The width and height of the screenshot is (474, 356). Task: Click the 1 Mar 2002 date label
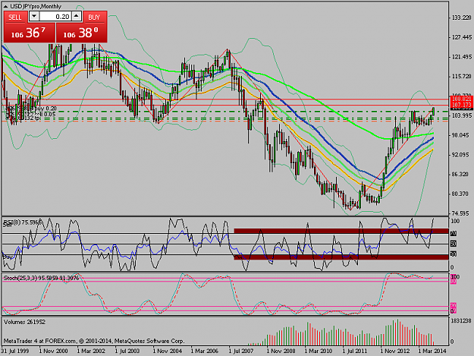coord(91,351)
